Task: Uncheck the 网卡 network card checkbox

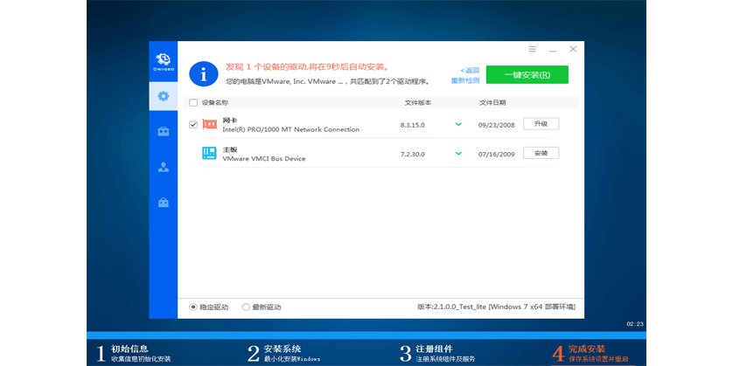Action: pos(193,124)
